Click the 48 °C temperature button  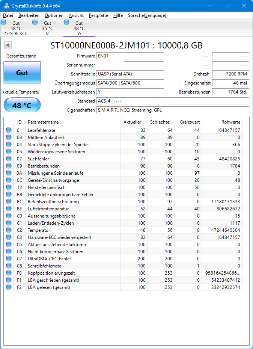(x=22, y=105)
